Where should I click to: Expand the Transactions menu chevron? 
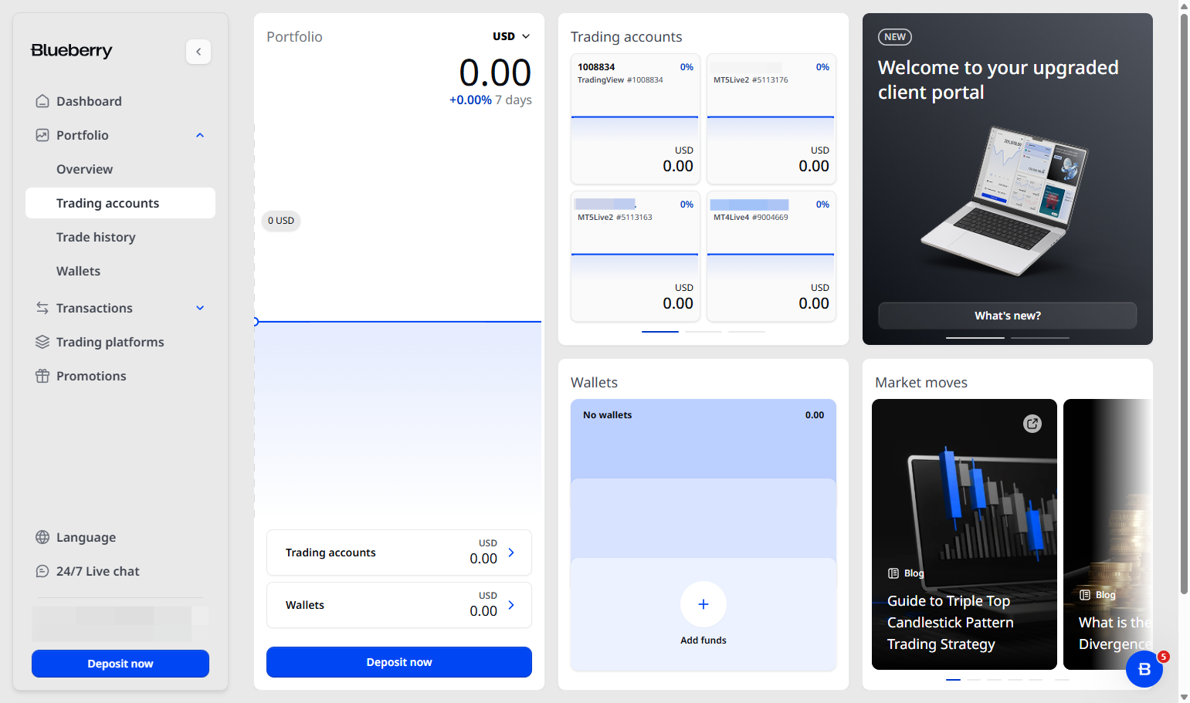200,308
